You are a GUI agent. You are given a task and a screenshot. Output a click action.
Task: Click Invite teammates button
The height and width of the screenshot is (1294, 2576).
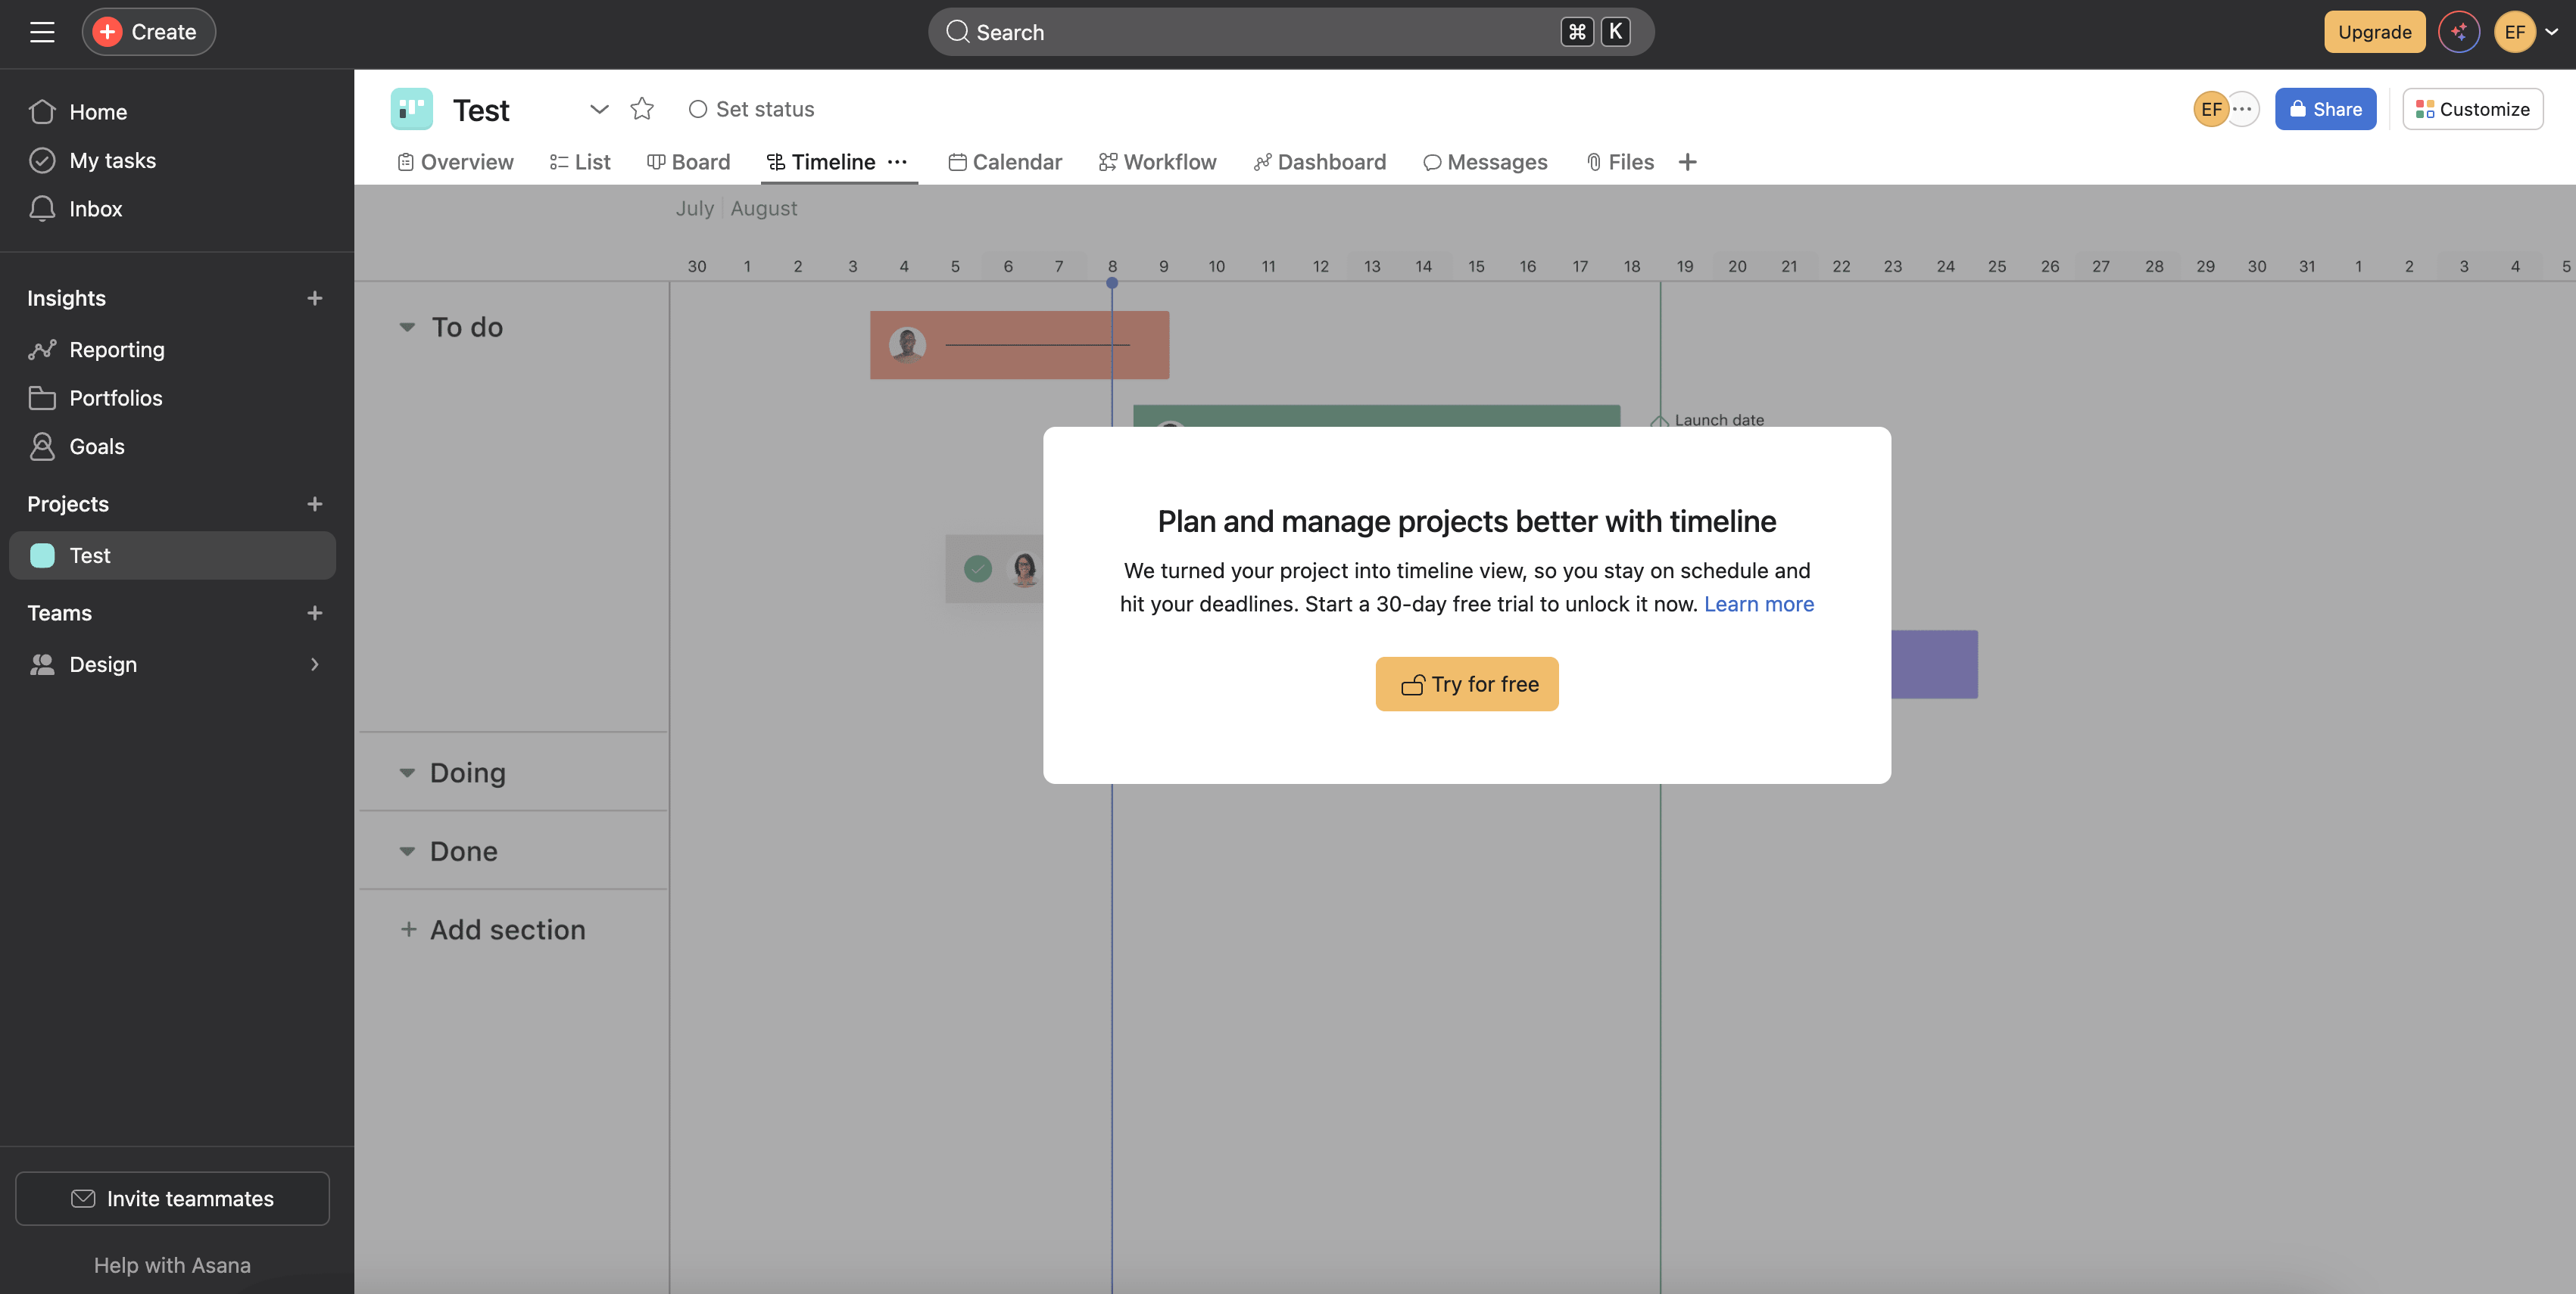172,1198
